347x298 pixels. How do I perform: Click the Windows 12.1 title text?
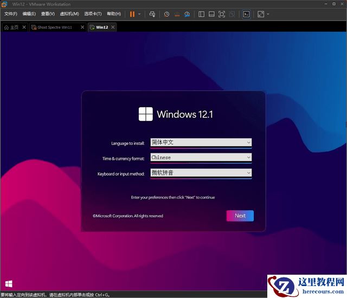(x=185, y=114)
